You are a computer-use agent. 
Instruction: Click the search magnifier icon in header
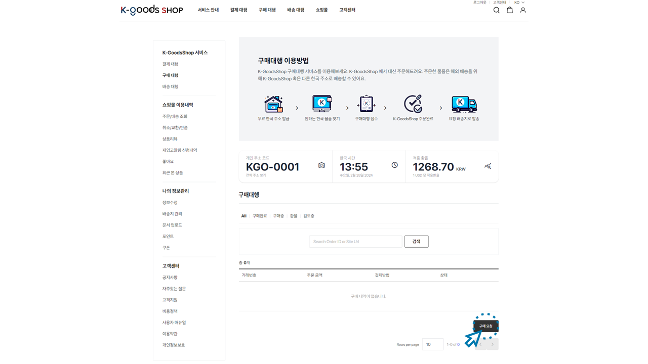pos(496,10)
